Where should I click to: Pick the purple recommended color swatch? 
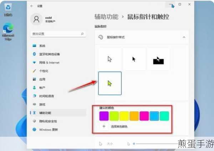click(104, 116)
